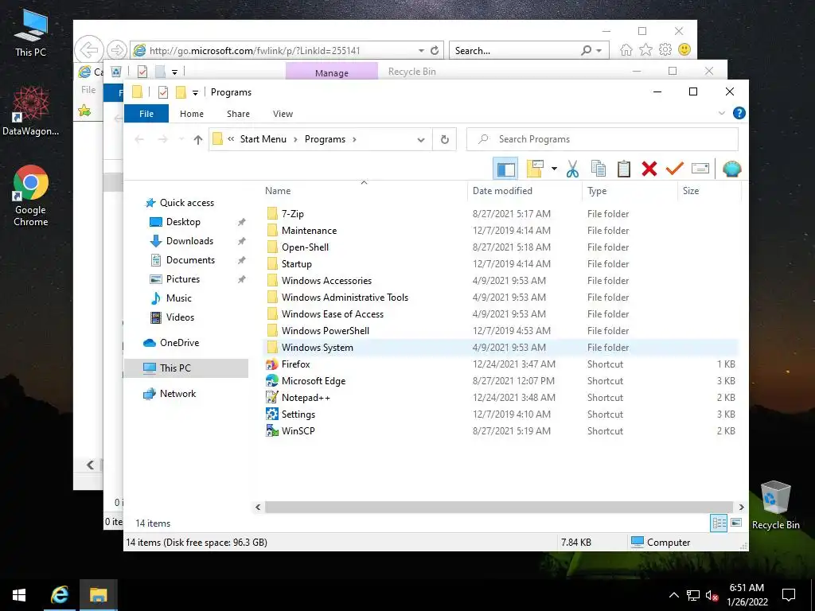This screenshot has height=611, width=815.
Task: Open Customize Quick Access Toolbar dropdown in Programs window
Action: tap(195, 93)
